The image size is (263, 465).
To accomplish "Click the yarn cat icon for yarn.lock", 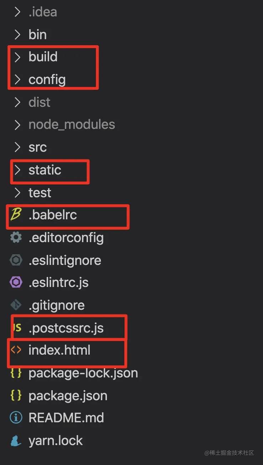I will 16,441.
